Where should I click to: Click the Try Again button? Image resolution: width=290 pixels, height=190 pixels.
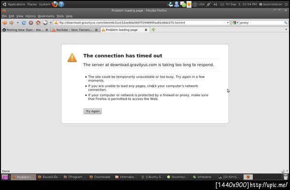93,111
